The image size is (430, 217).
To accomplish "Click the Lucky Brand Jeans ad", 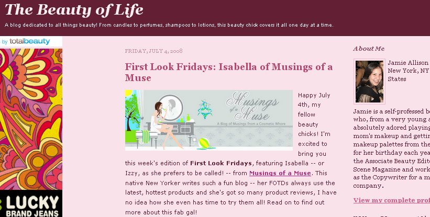I will tap(31, 204).
